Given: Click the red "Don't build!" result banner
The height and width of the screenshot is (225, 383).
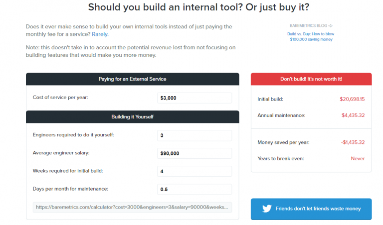Looking at the screenshot, I should [x=311, y=79].
